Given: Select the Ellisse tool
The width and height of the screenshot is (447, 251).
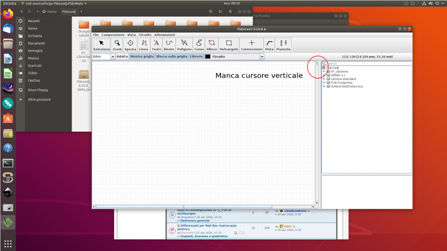Looking at the screenshot, I should (x=212, y=45).
